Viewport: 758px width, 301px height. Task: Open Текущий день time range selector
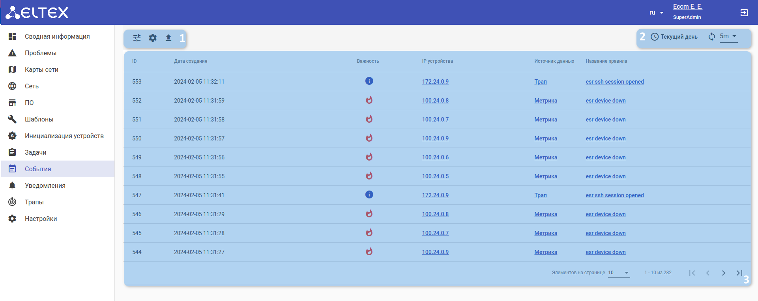(x=674, y=37)
